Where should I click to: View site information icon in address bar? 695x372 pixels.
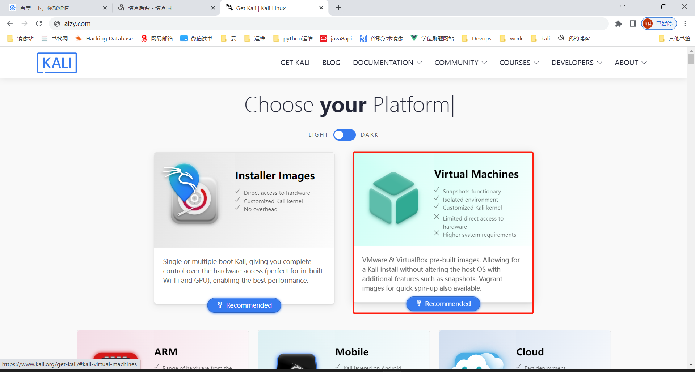(57, 23)
